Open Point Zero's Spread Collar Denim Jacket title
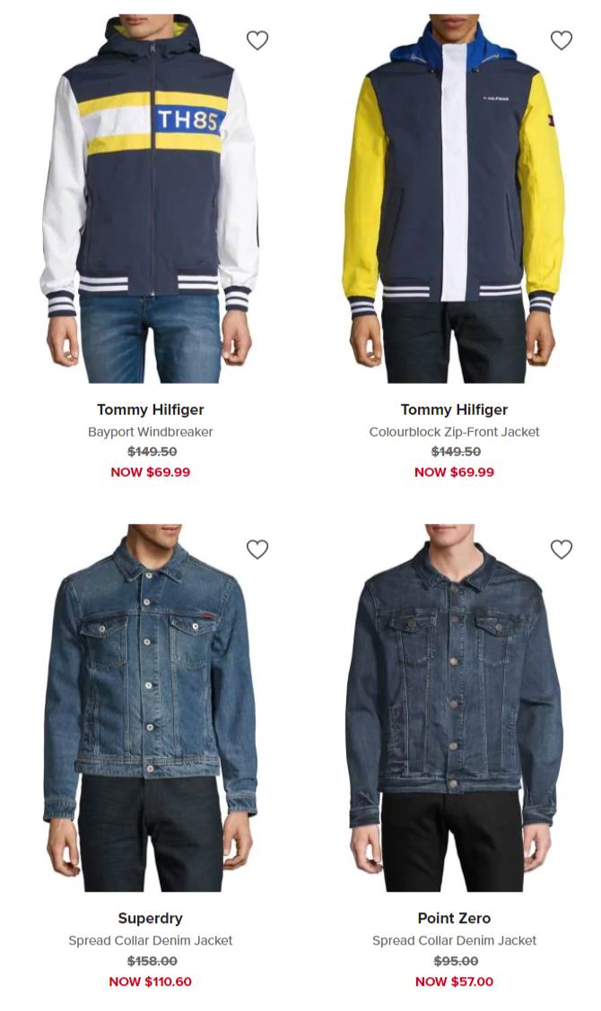 [455, 941]
